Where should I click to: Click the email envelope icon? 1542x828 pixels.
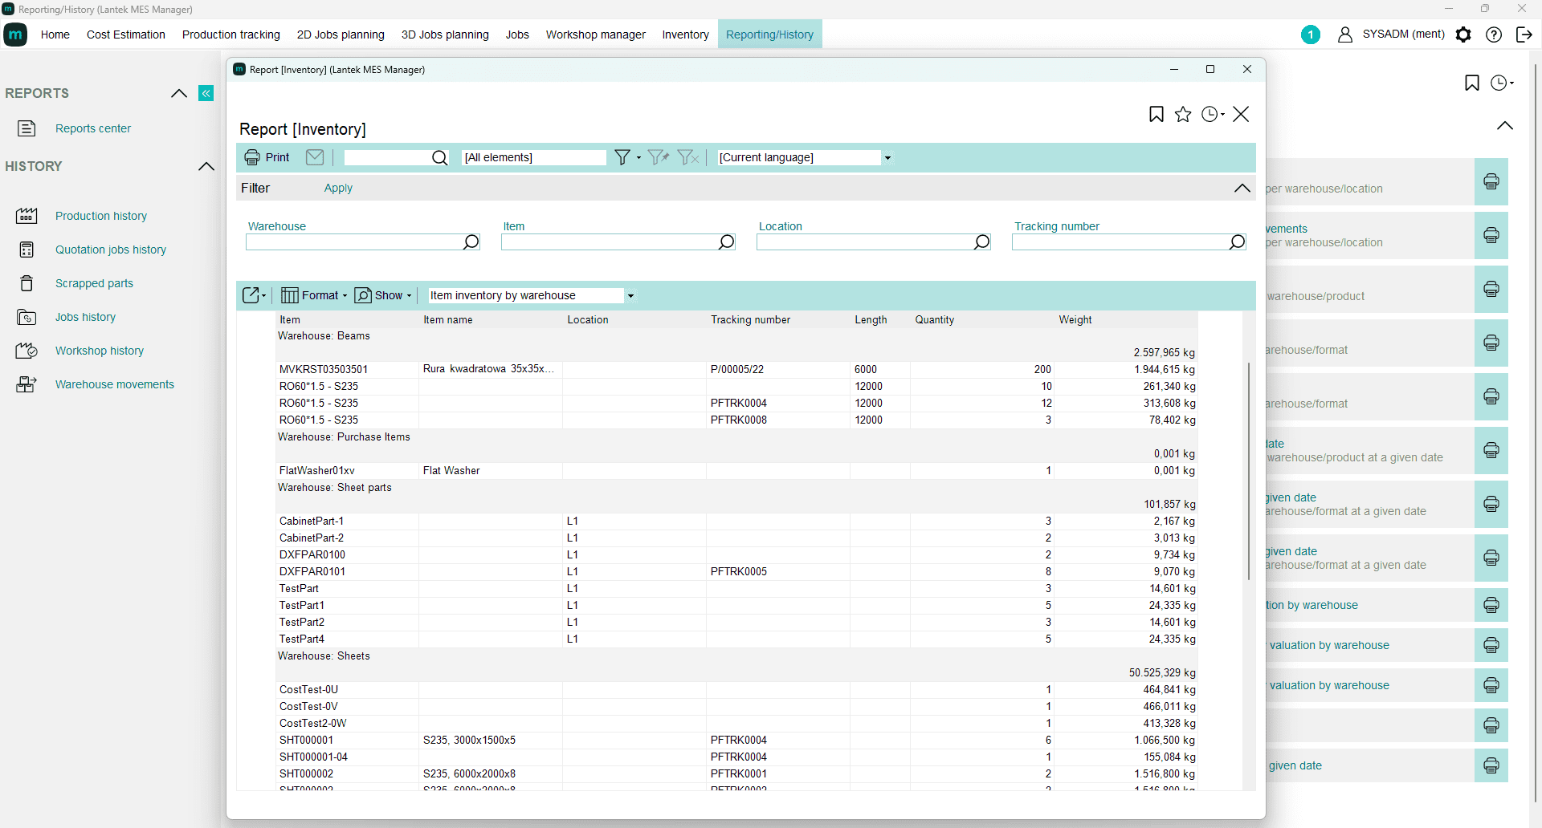(x=315, y=157)
